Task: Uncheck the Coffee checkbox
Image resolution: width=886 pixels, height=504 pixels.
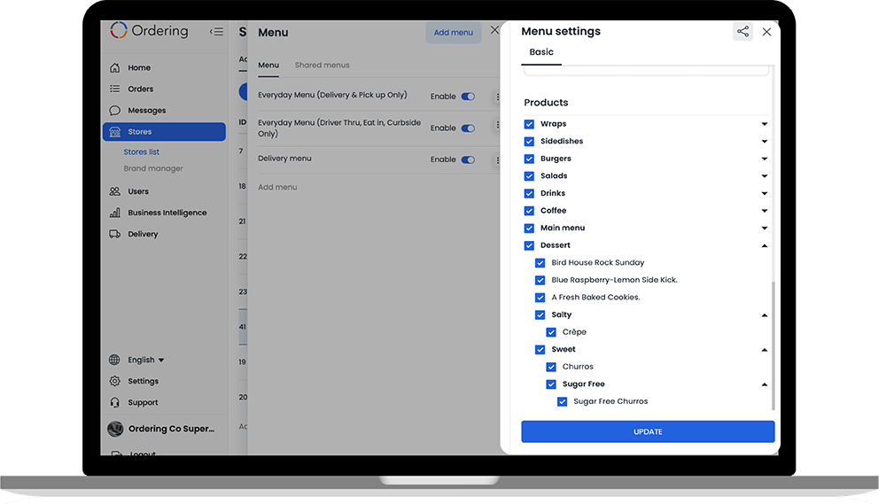Action: coord(529,211)
